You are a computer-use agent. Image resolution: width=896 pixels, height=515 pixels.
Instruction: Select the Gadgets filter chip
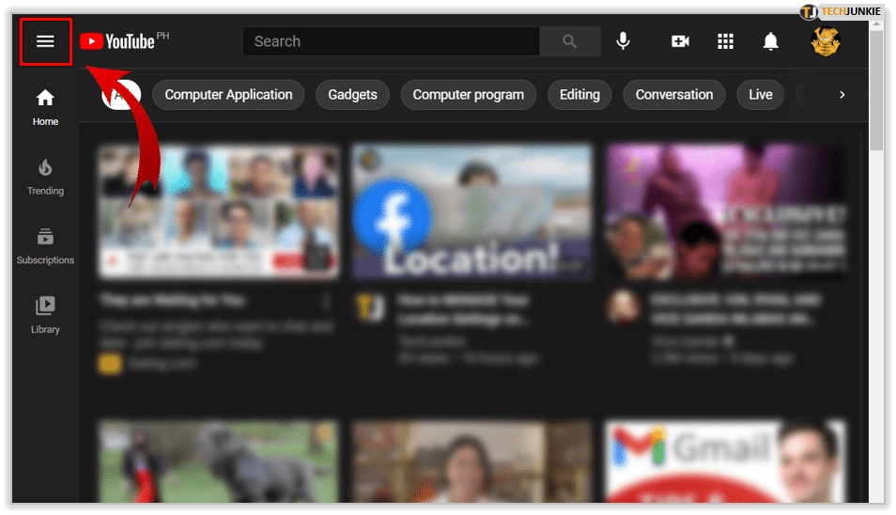(x=352, y=95)
